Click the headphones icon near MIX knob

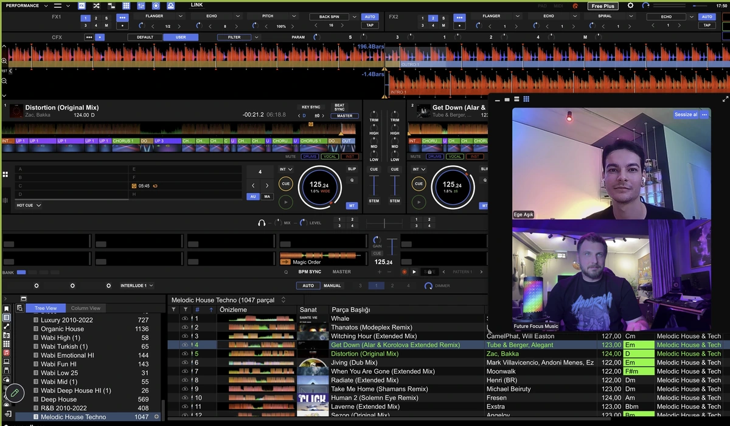click(262, 223)
